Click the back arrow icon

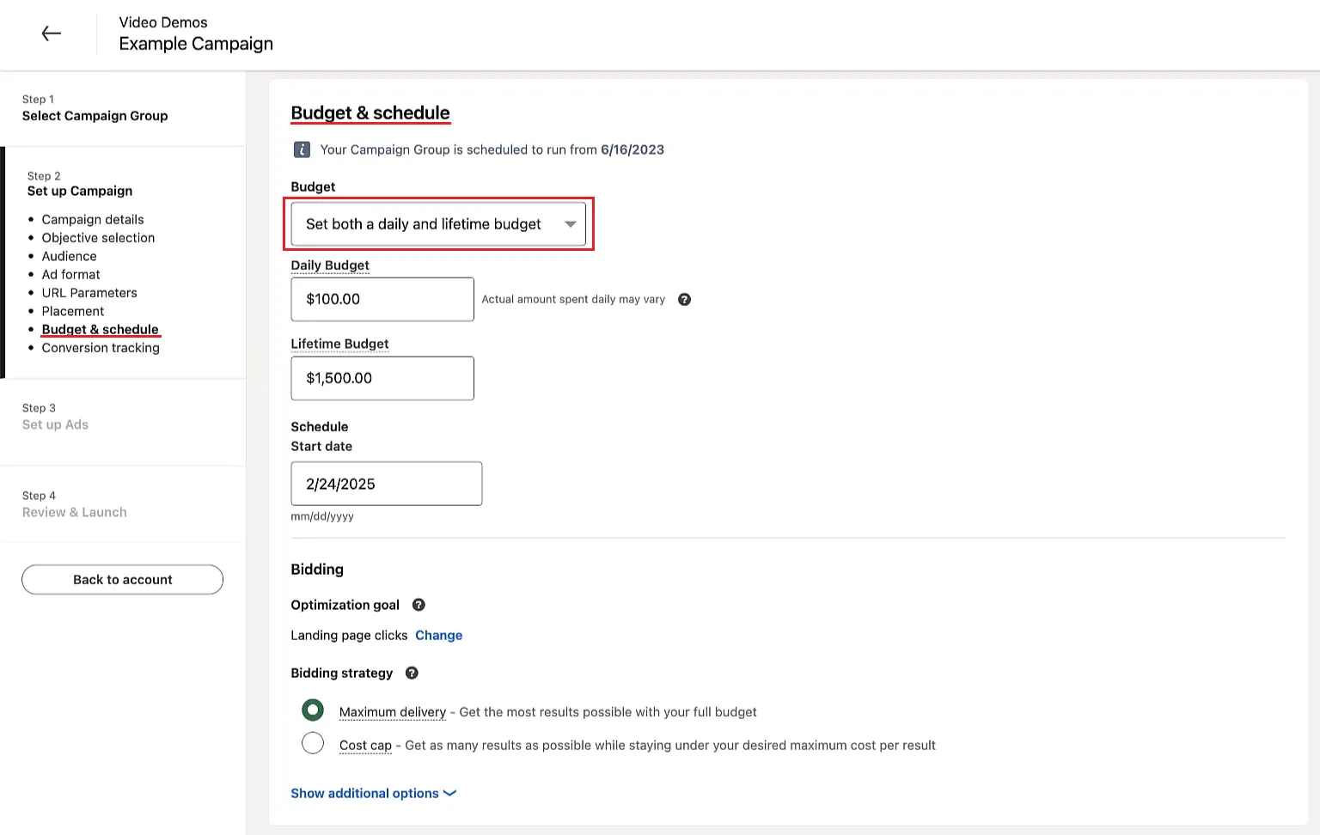tap(52, 34)
